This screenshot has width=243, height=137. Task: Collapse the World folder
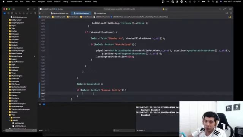pos(9,120)
